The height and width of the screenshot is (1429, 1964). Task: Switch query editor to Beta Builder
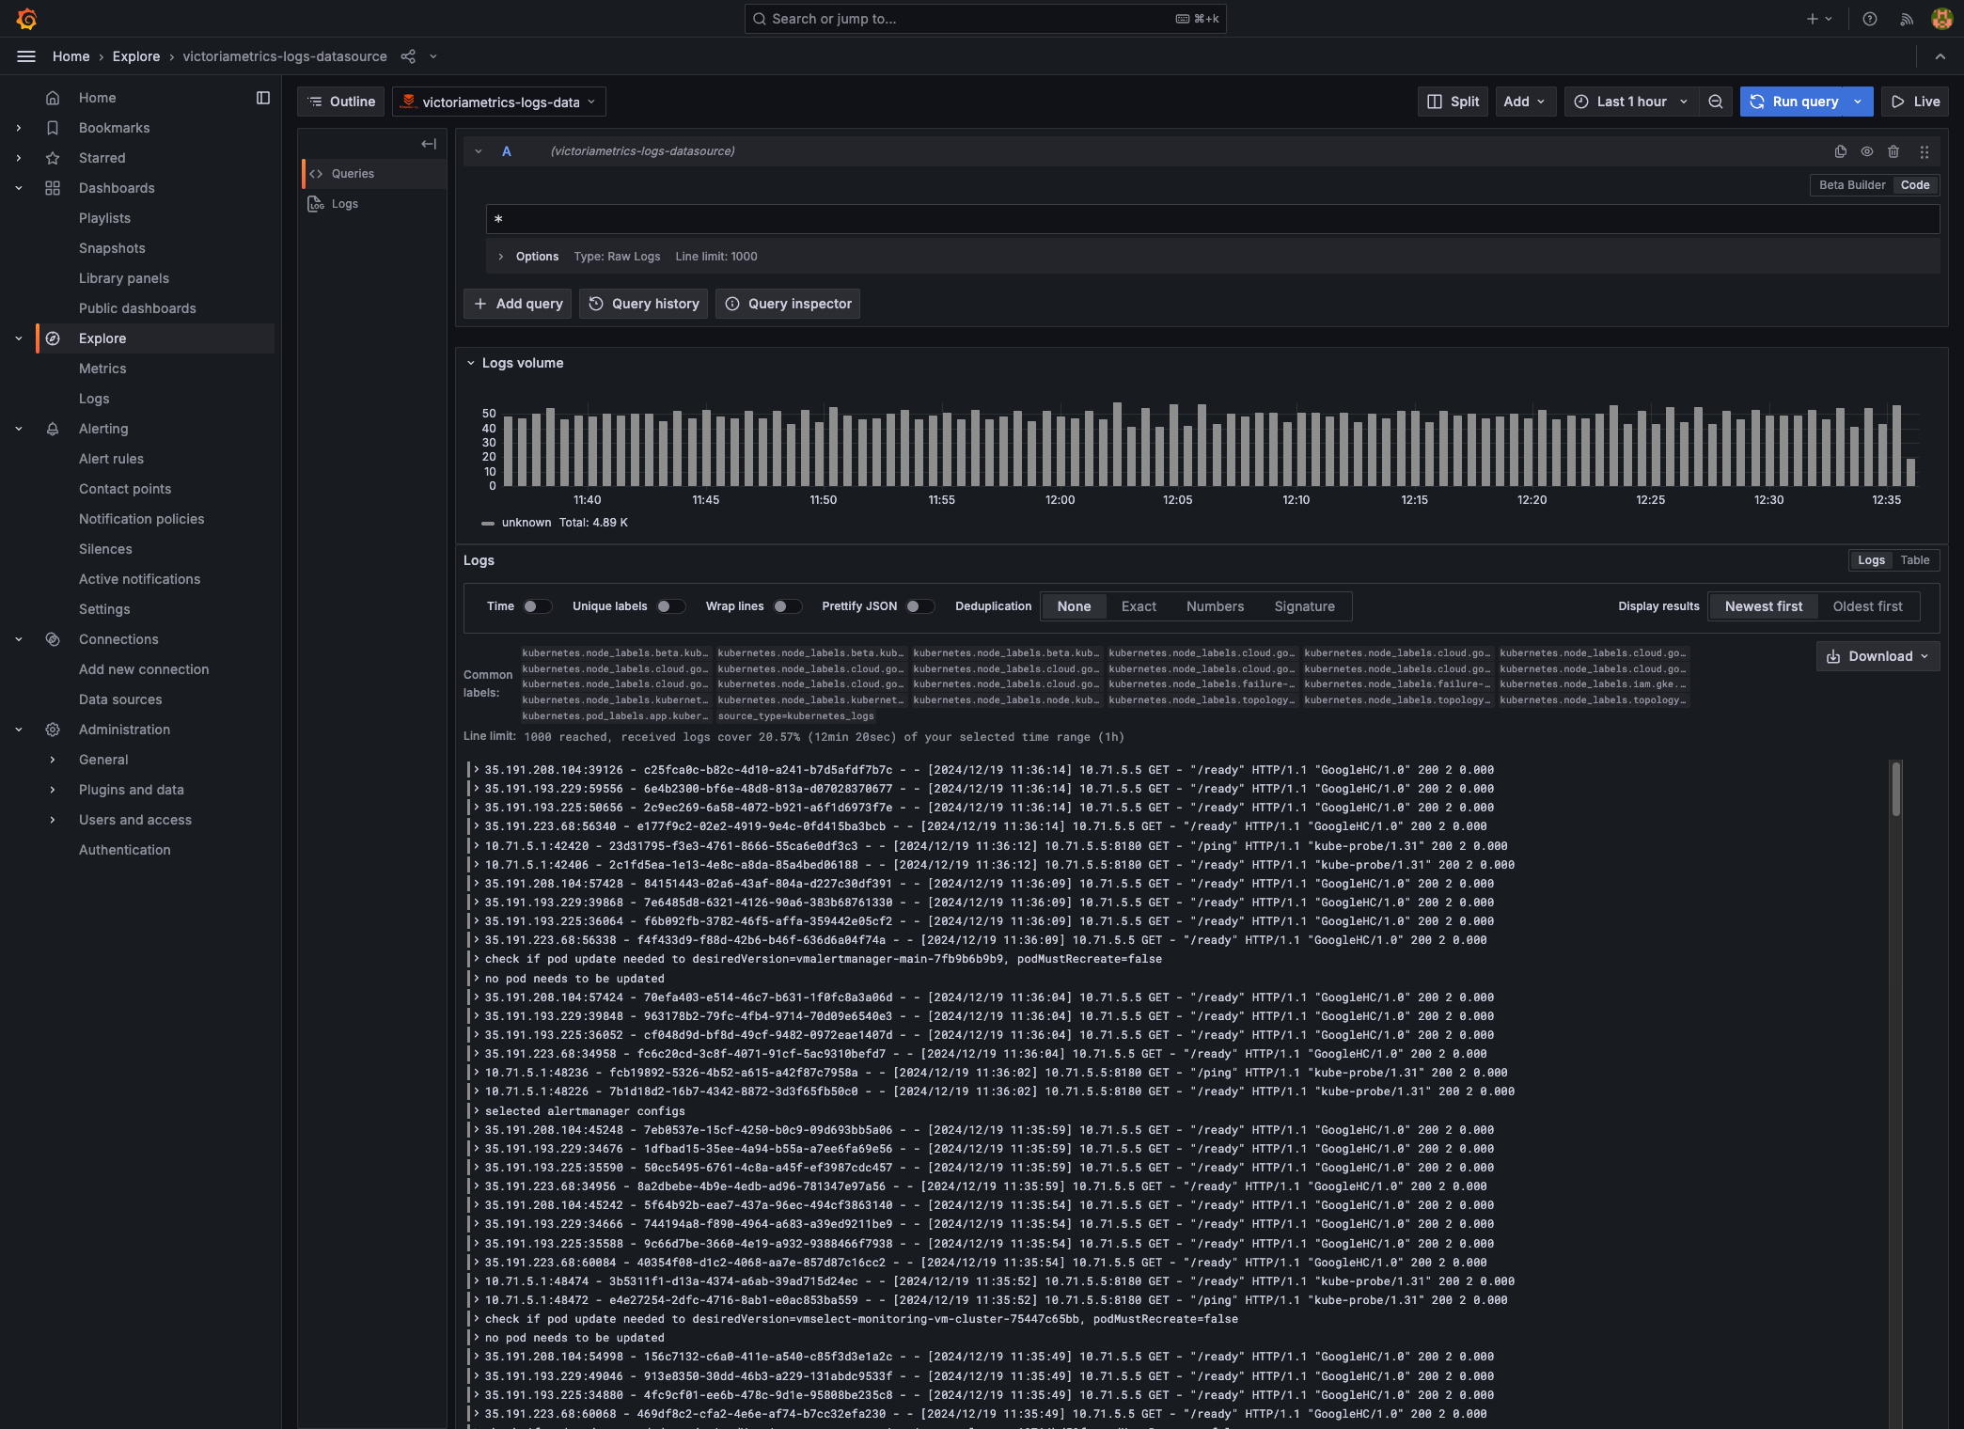(x=1851, y=185)
